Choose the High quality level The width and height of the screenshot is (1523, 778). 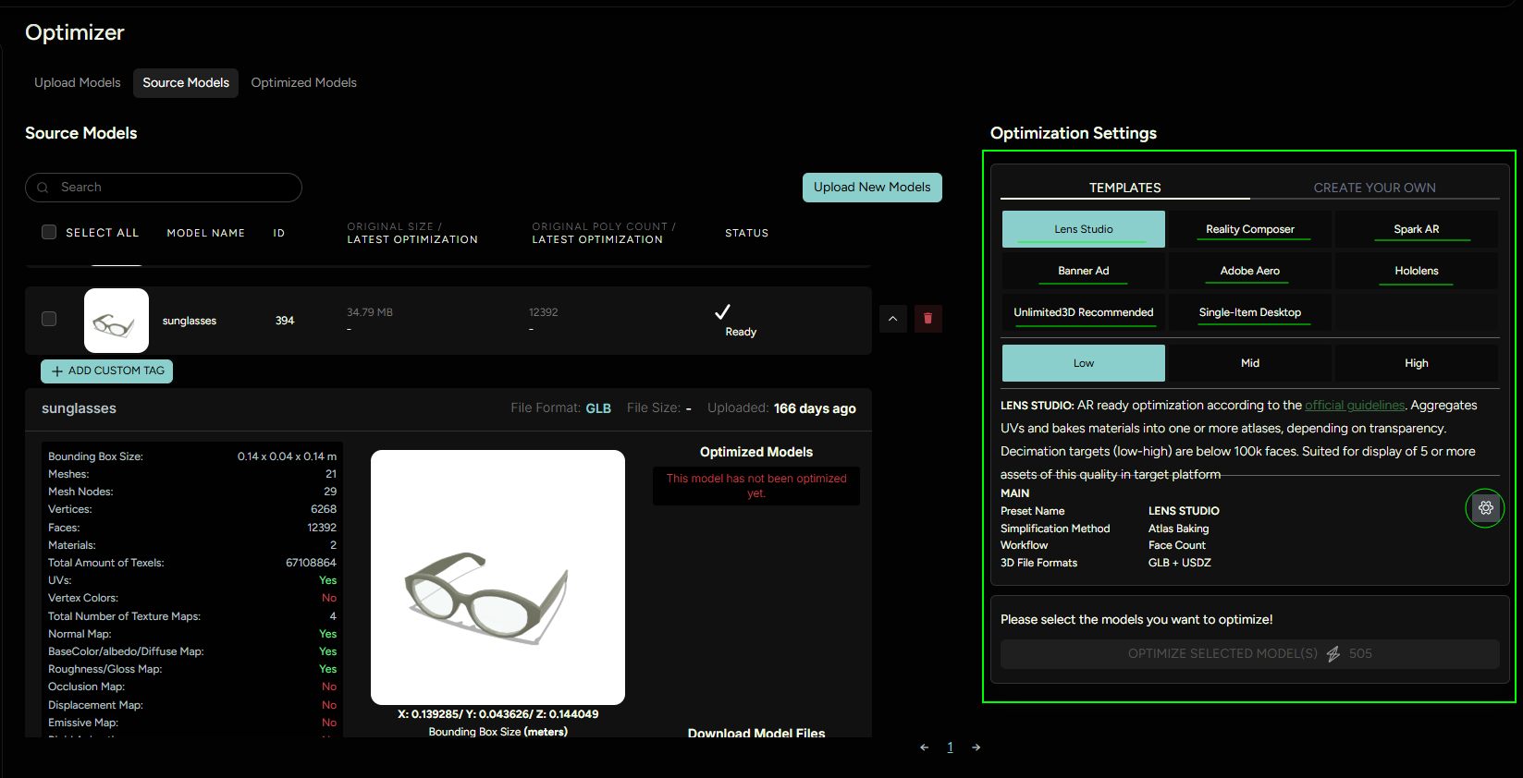[1416, 363]
